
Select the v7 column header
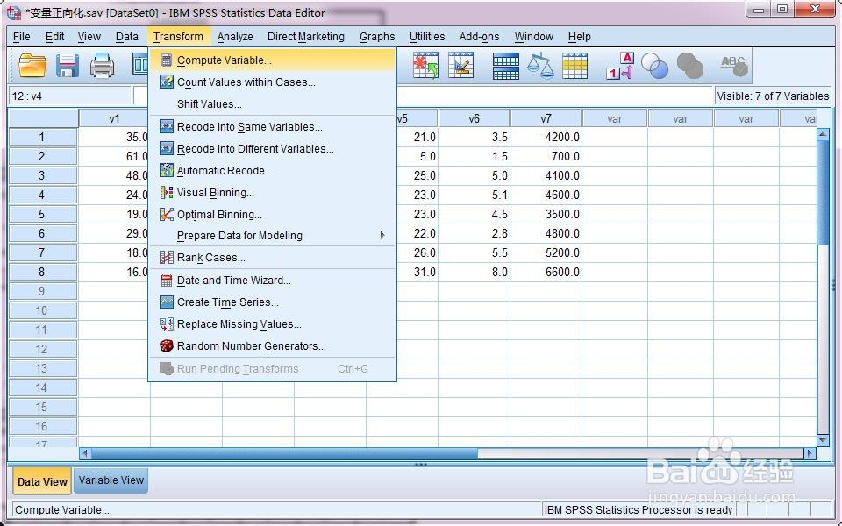click(546, 118)
